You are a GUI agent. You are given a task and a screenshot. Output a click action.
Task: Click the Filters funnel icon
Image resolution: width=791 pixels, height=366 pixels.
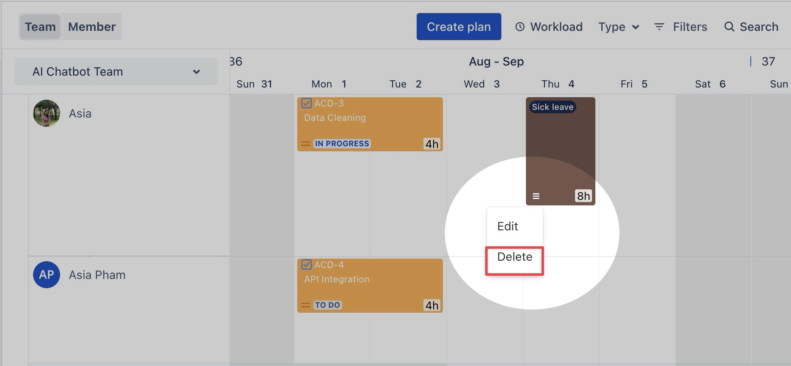point(659,27)
